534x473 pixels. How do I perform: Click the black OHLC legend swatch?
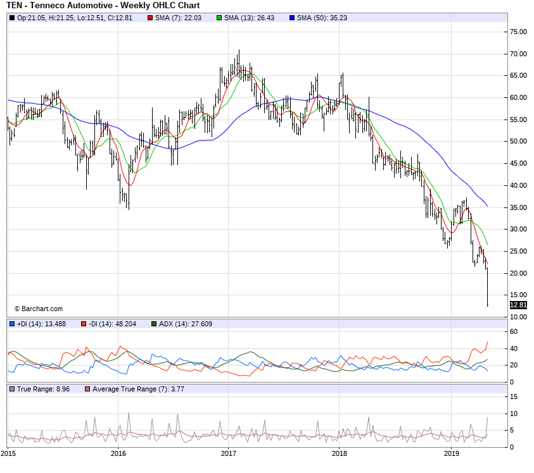(12, 18)
